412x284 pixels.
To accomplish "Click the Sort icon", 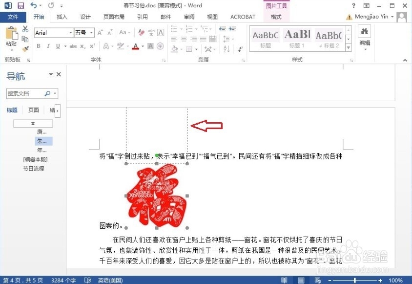I will [227, 49].
